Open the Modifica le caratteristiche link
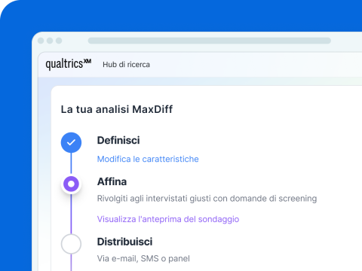The image size is (362, 271). pyautogui.click(x=148, y=159)
